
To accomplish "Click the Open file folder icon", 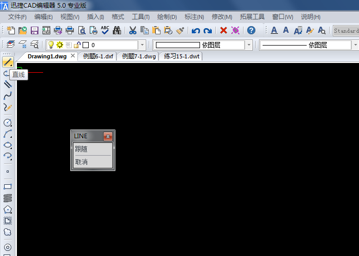I will (x=23, y=30).
